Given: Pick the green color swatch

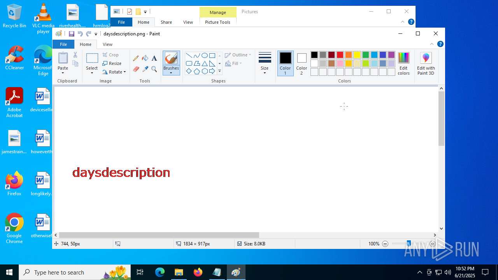Looking at the screenshot, I should [x=366, y=55].
